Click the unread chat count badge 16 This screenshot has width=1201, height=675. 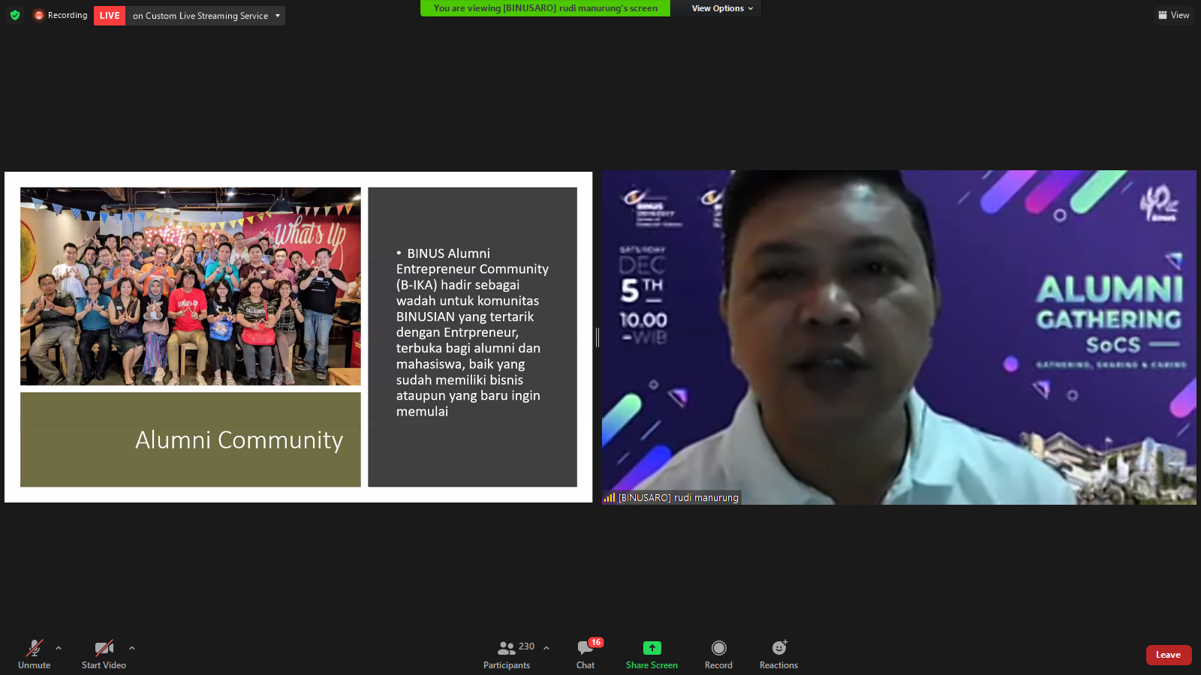[x=596, y=643]
